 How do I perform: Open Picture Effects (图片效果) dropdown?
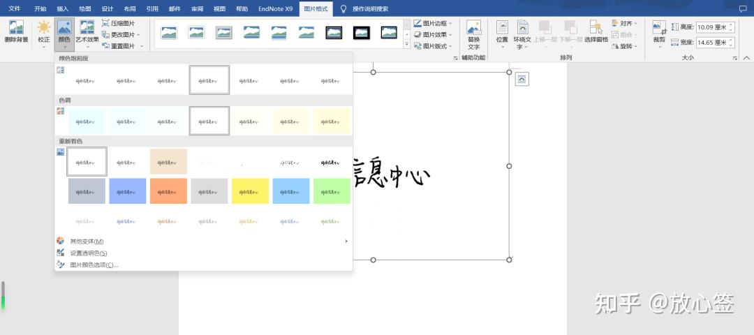tap(433, 35)
